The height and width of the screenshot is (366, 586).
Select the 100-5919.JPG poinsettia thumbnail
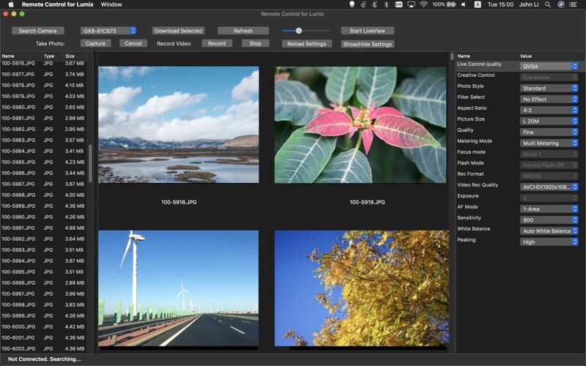coord(360,124)
